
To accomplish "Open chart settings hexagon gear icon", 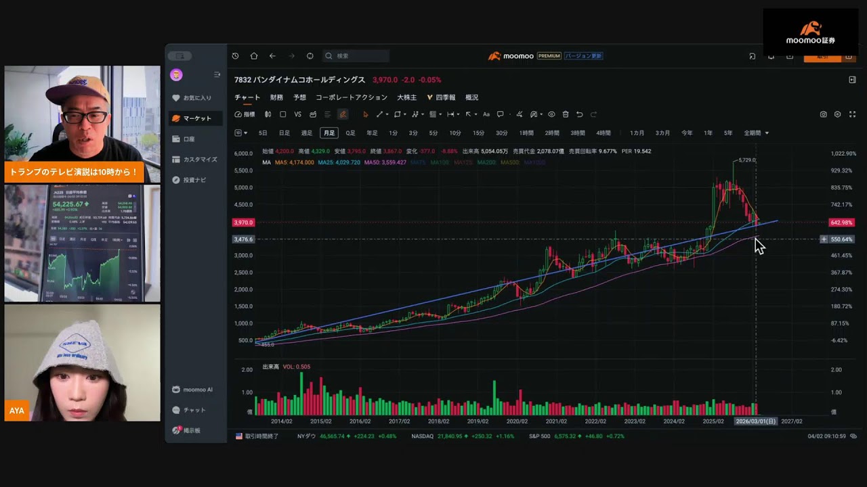I will (x=838, y=114).
